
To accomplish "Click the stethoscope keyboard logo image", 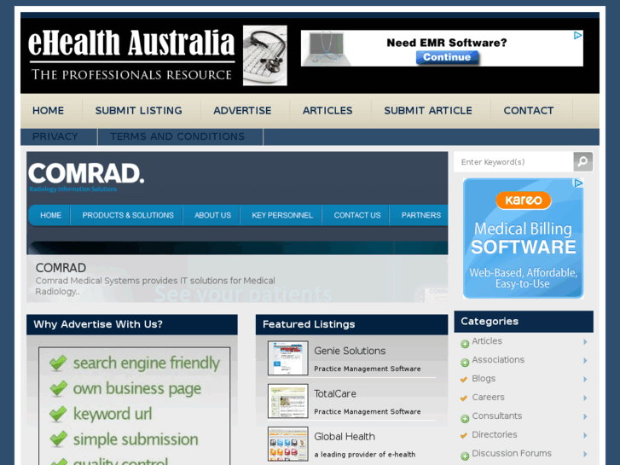I will (x=265, y=55).
